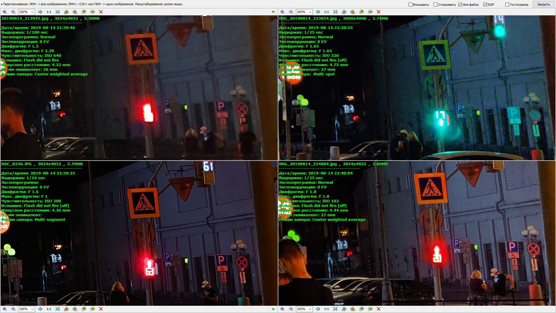Rotate DSC_0250.JPG left 90 degrees

pyautogui.click(x=66, y=309)
